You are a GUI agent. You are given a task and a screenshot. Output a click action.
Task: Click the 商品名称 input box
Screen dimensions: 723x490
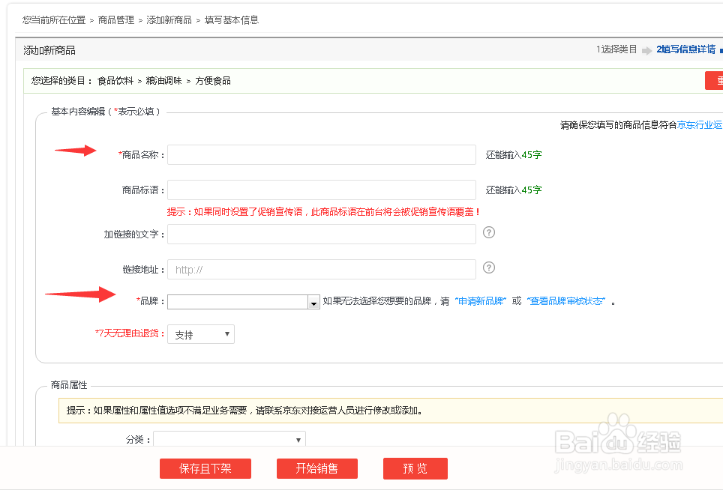pos(321,154)
